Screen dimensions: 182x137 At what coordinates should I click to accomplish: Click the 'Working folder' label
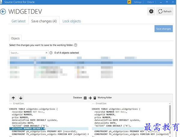click(x=105, y=98)
